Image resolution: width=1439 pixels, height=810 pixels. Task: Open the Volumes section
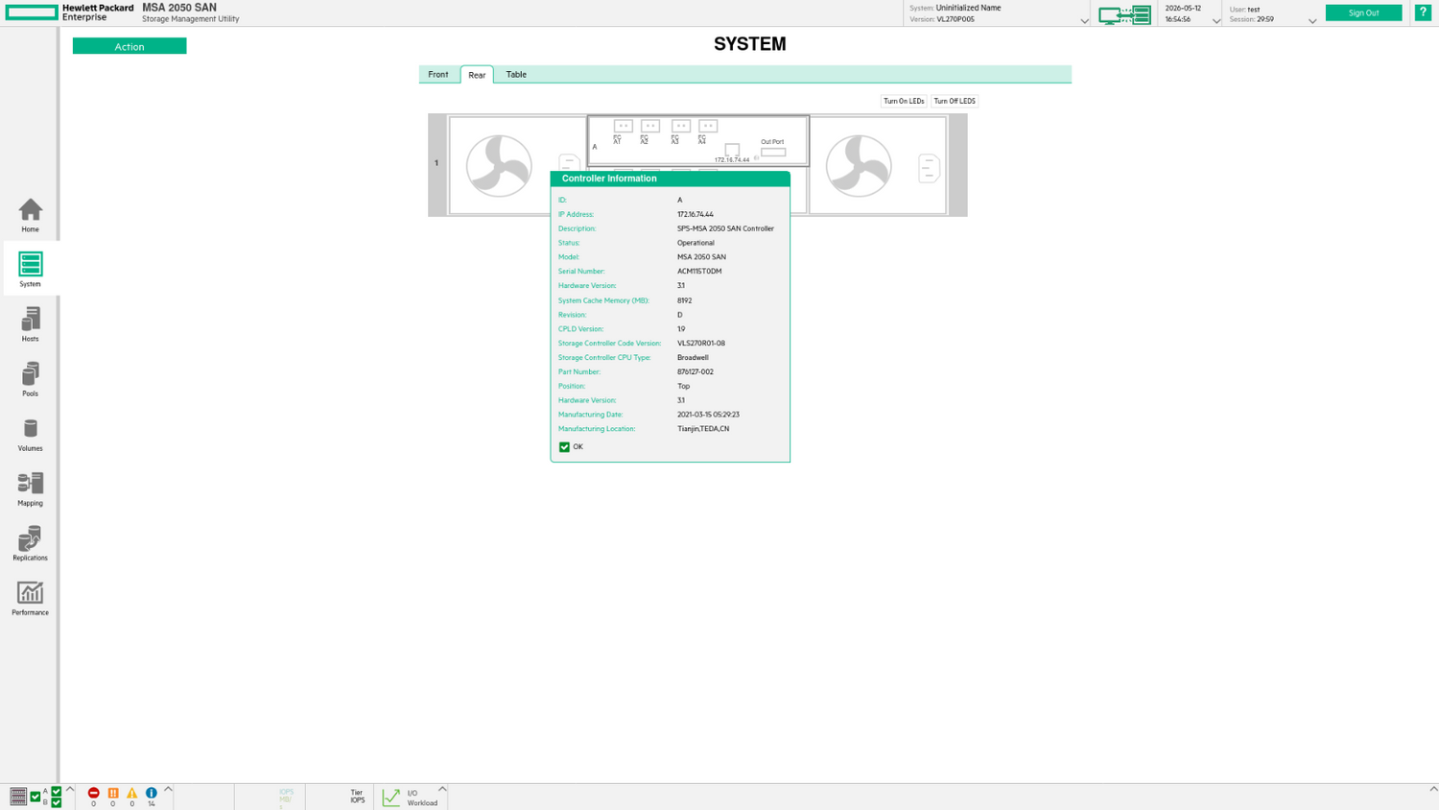click(x=31, y=434)
